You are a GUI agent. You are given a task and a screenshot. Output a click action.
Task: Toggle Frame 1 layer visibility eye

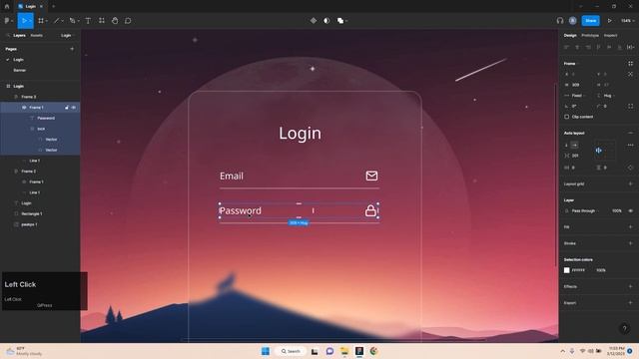pyautogui.click(x=74, y=108)
